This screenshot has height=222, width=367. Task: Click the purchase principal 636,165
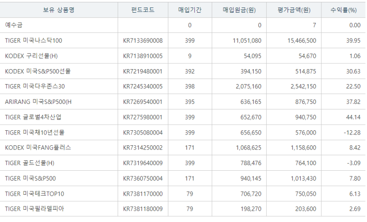pos(251,102)
